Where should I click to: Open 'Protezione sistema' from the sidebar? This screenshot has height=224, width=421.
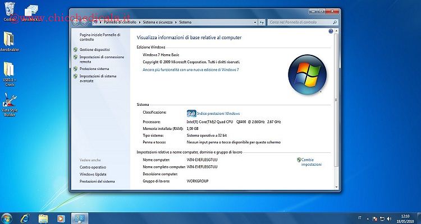(94, 68)
